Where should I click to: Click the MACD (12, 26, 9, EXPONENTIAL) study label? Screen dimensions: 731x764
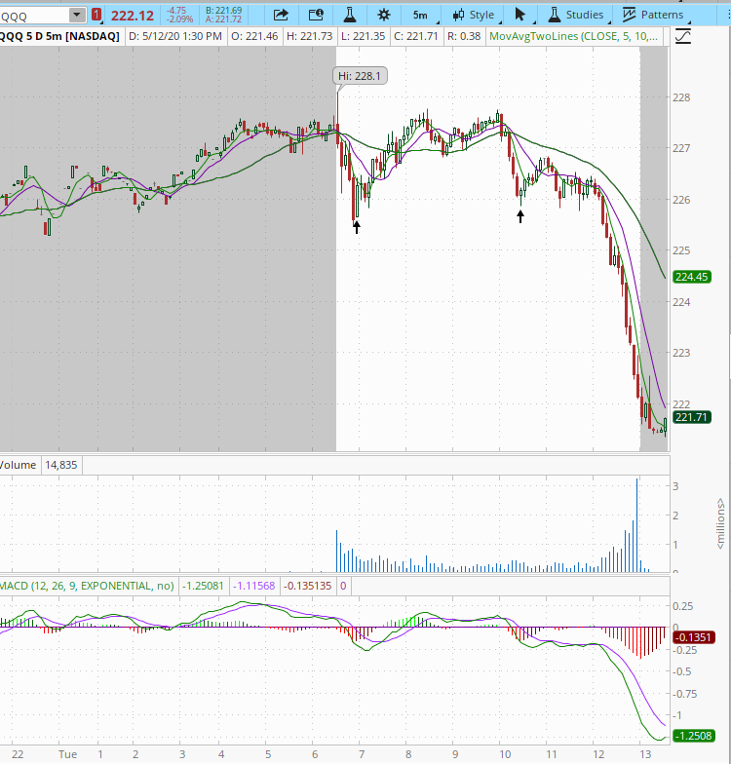click(x=88, y=586)
